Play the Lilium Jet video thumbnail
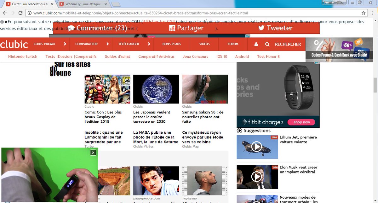This screenshot has height=203, width=378. point(257,147)
